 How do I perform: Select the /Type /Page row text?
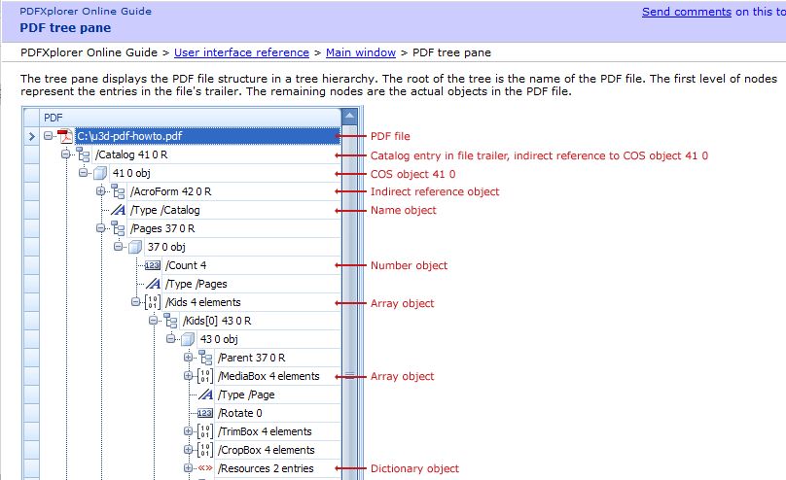[246, 394]
